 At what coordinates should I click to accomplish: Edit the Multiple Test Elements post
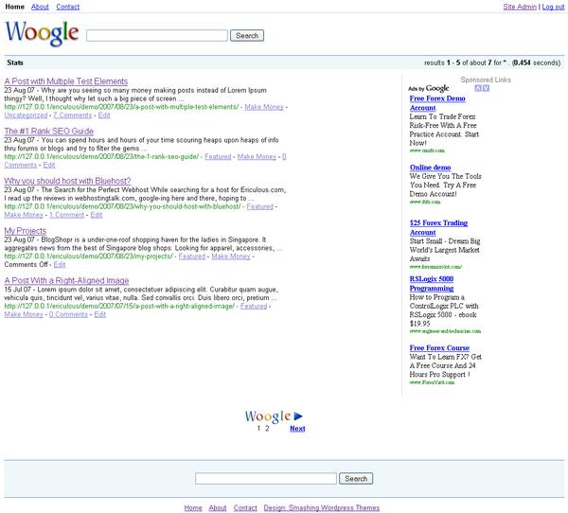(x=104, y=115)
